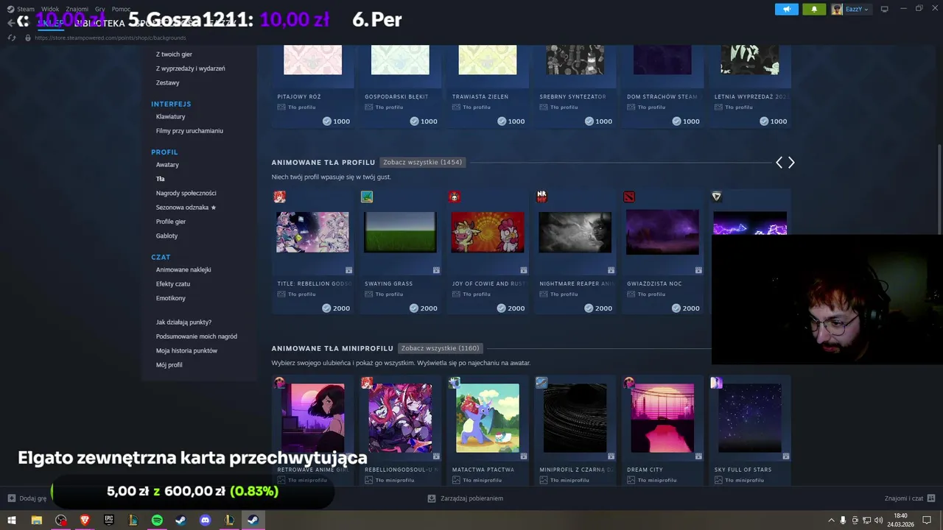Open Moja historia punktów
Viewport: 943px width, 530px height.
point(186,350)
